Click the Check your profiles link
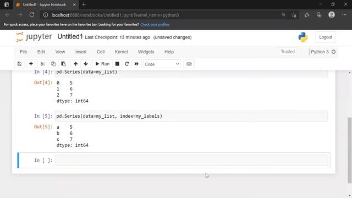Viewport: 352px width, 198px height. click(155, 24)
